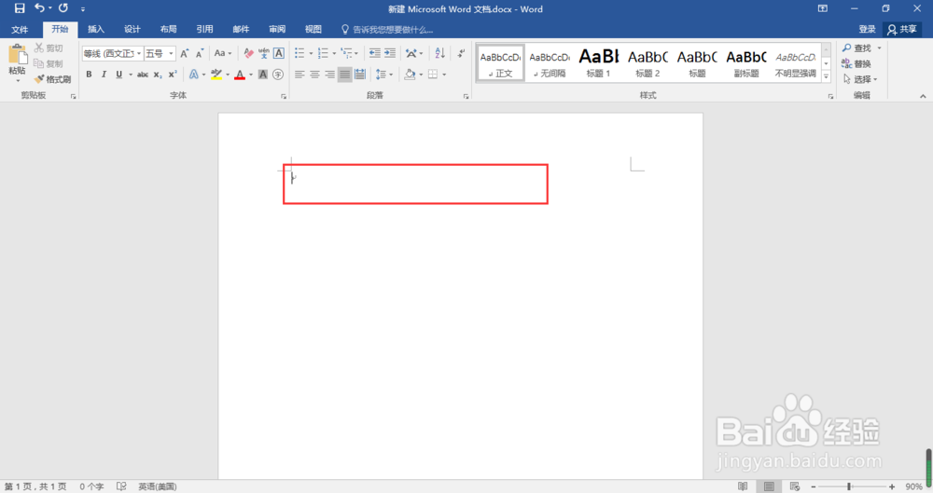Apply the Heading 2 (标题 2) style
This screenshot has height=493, width=933.
point(648,62)
